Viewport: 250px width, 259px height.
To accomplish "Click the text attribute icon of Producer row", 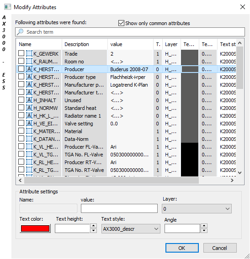I will [29, 69].
